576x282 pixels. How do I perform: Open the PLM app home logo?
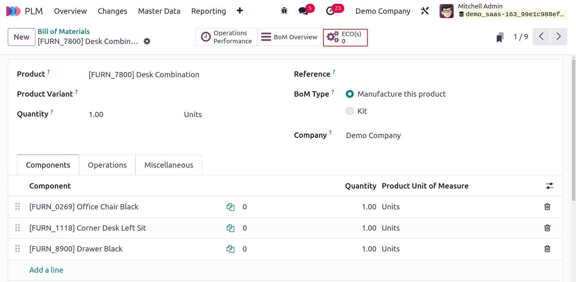click(13, 11)
